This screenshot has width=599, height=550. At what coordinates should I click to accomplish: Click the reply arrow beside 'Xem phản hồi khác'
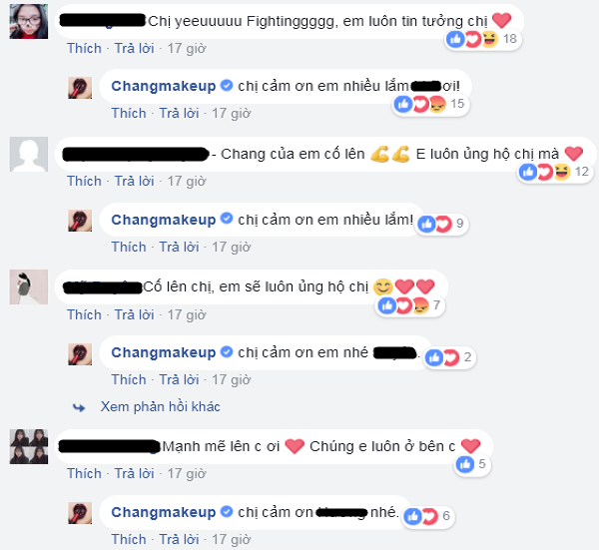[x=79, y=407]
